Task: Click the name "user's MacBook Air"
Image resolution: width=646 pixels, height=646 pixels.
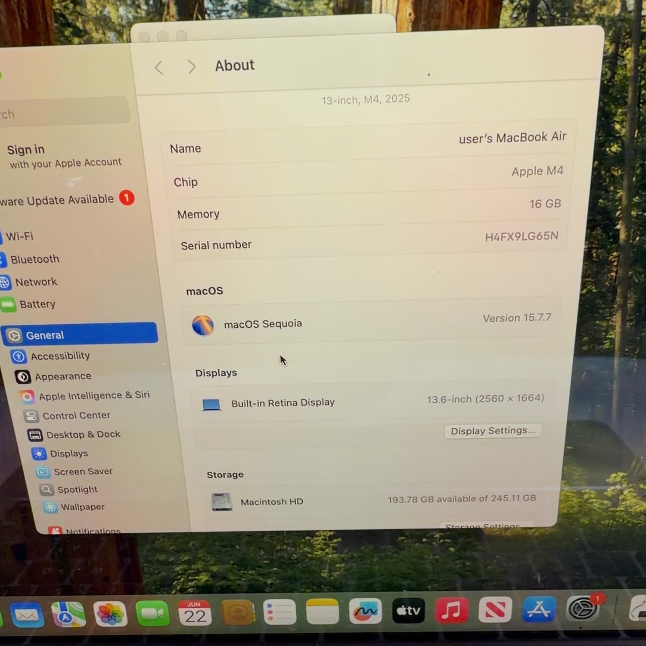Action: [x=512, y=138]
